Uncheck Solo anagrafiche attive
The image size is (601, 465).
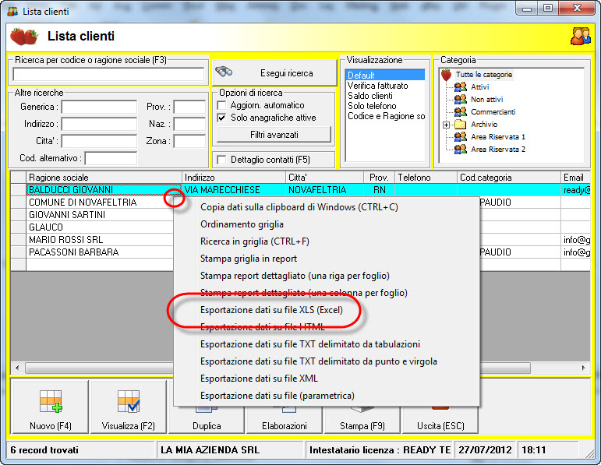[221, 118]
